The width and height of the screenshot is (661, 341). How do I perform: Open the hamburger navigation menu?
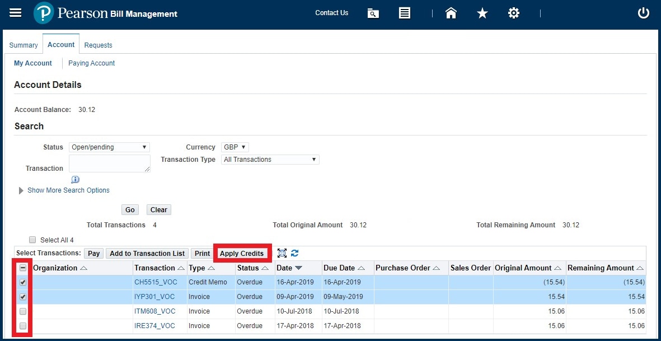pos(16,13)
